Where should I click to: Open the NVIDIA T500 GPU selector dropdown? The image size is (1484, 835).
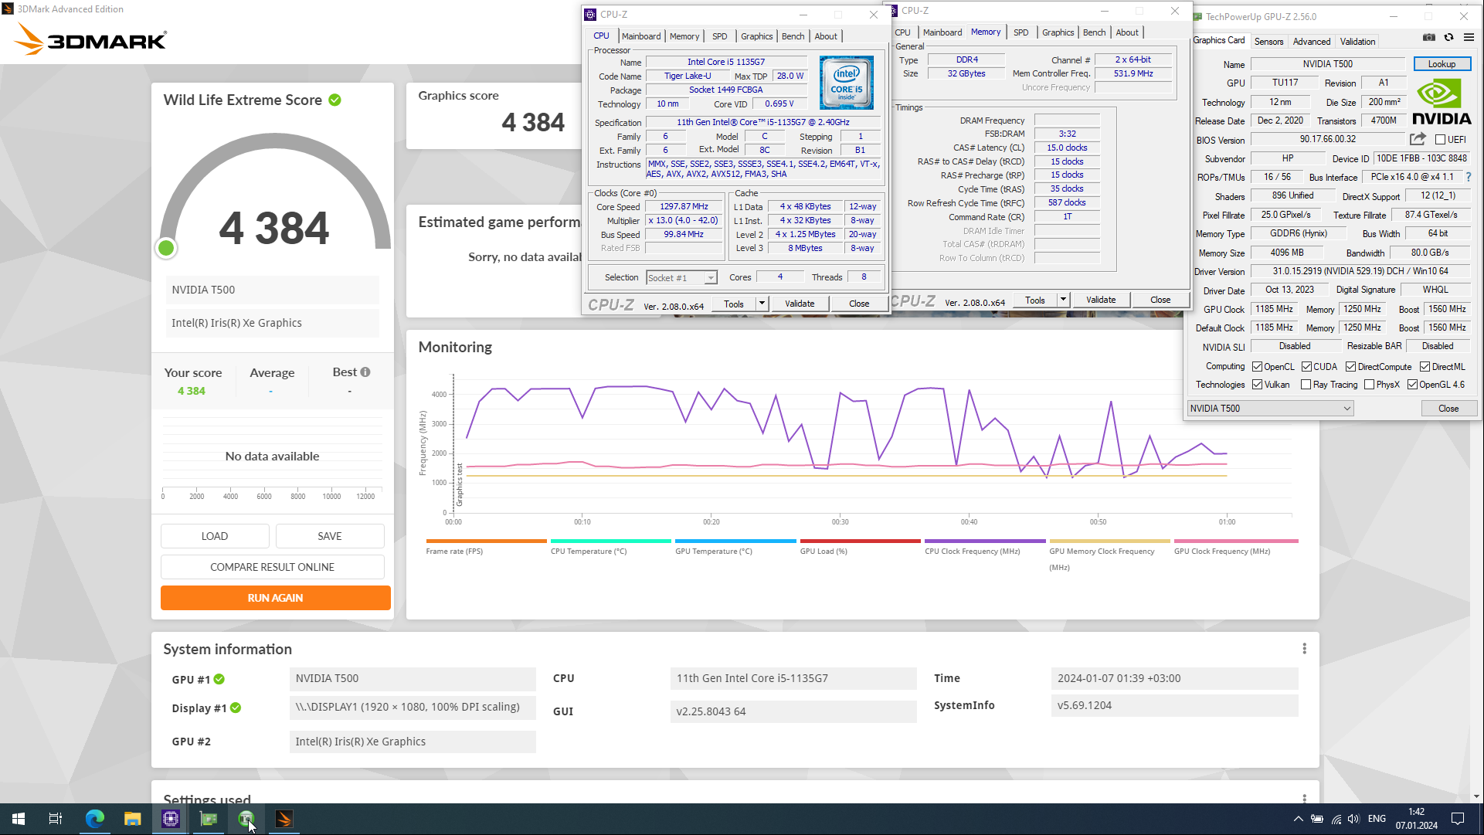[x=1270, y=409]
